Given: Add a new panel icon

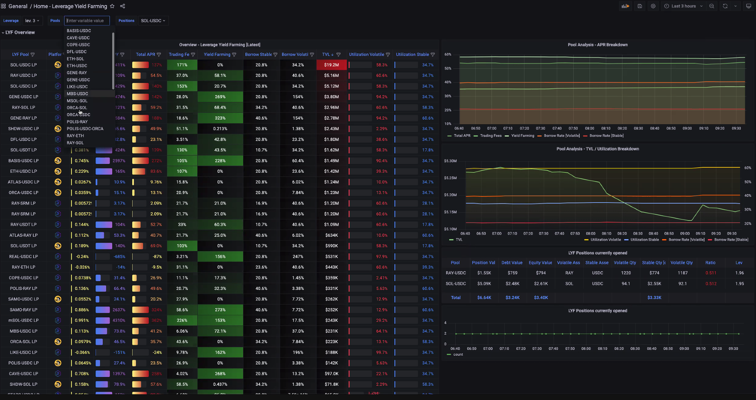Looking at the screenshot, I should pyautogui.click(x=625, y=6).
